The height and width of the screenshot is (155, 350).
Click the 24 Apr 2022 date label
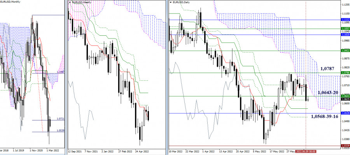click(x=142, y=151)
